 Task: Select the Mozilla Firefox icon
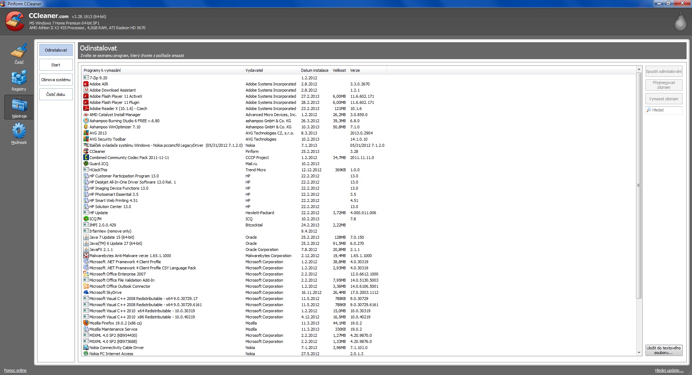86,323
